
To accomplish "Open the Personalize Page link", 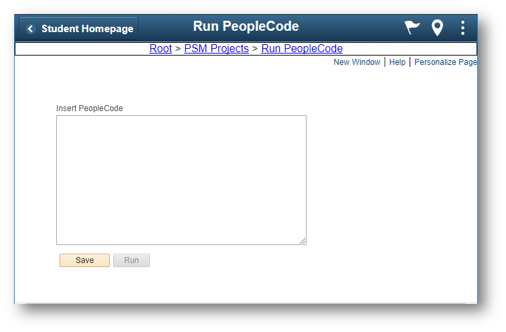I will 445,62.
